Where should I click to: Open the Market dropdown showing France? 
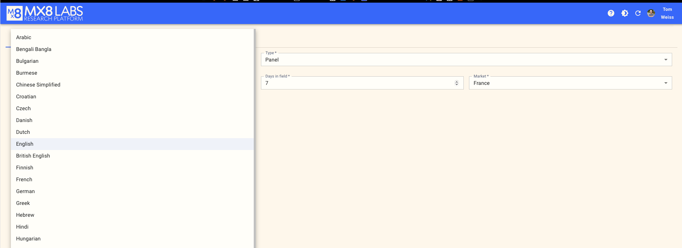pos(565,83)
